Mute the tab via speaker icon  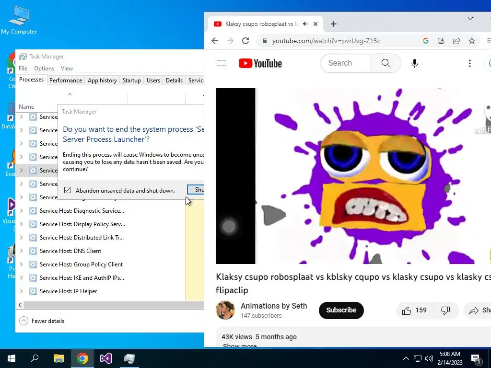[305, 24]
